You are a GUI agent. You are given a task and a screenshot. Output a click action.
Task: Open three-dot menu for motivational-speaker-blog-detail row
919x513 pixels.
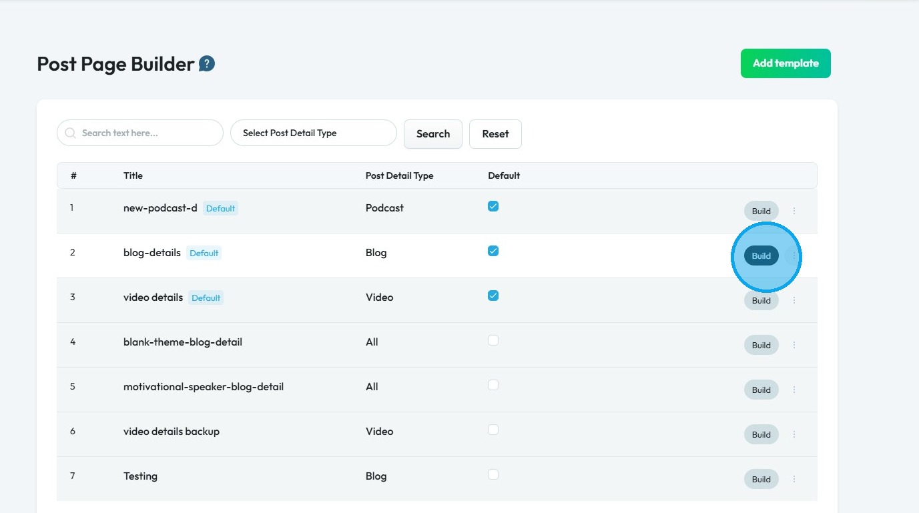coord(794,390)
